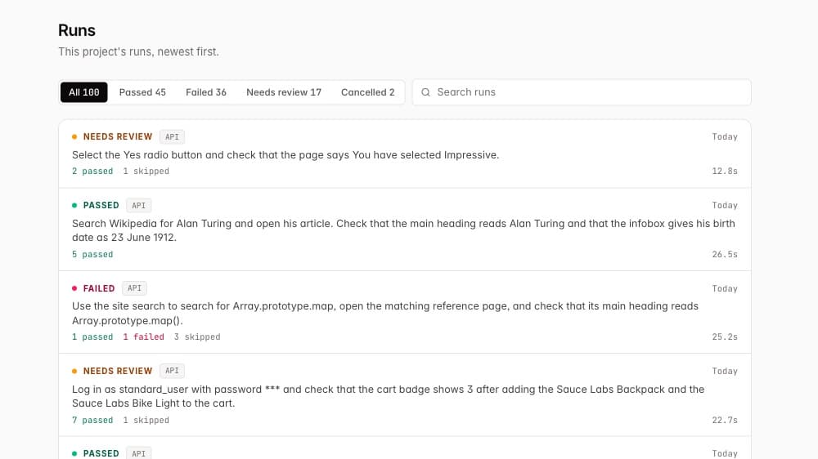Click the Runs page heading

tap(77, 30)
